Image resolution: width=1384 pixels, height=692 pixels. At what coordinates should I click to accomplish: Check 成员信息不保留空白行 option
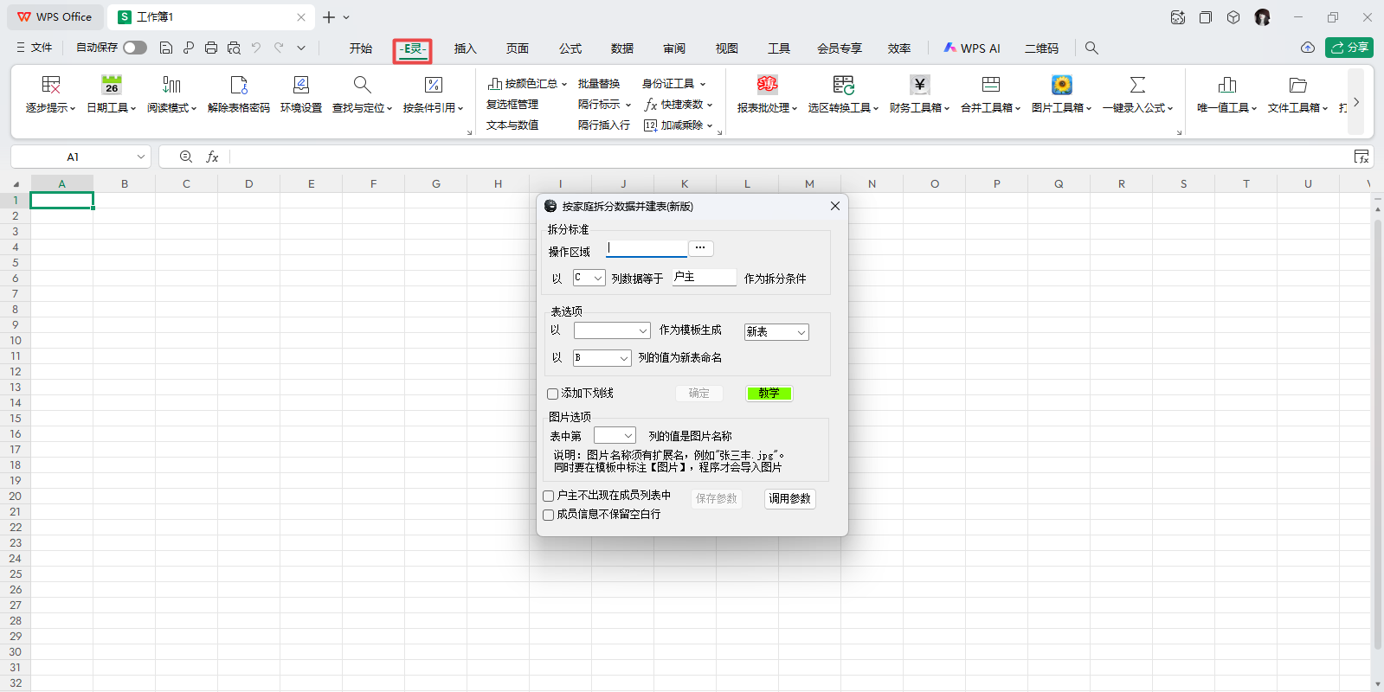549,516
